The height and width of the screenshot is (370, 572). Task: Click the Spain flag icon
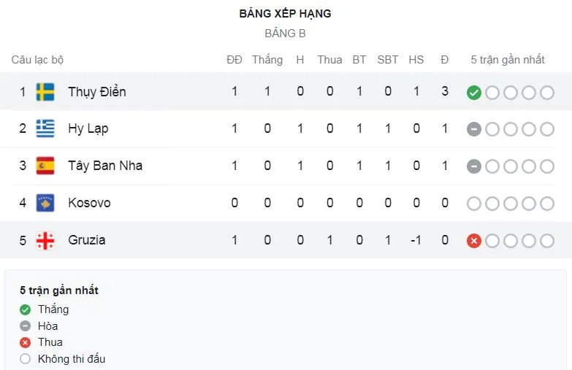[45, 166]
